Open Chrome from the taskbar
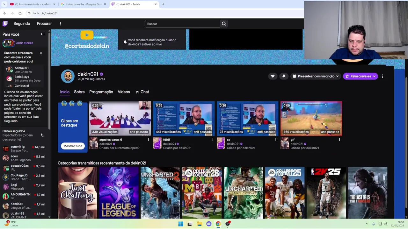Image resolution: width=408 pixels, height=229 pixels. (x=218, y=224)
